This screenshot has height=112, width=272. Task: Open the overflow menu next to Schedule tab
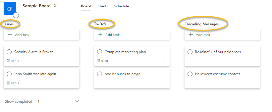point(135,6)
